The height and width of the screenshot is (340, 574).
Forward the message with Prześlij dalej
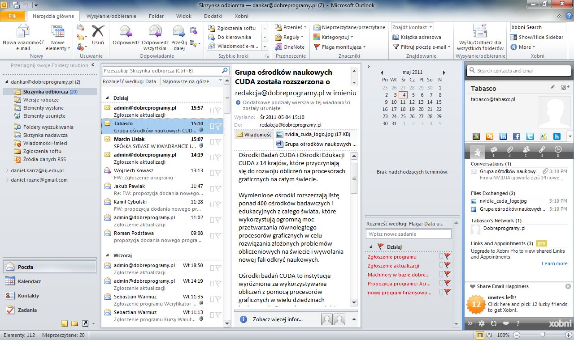[179, 38]
